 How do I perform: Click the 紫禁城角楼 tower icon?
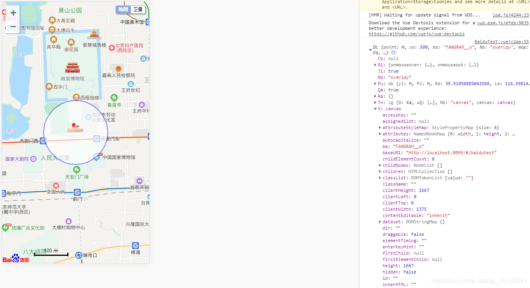(x=94, y=35)
